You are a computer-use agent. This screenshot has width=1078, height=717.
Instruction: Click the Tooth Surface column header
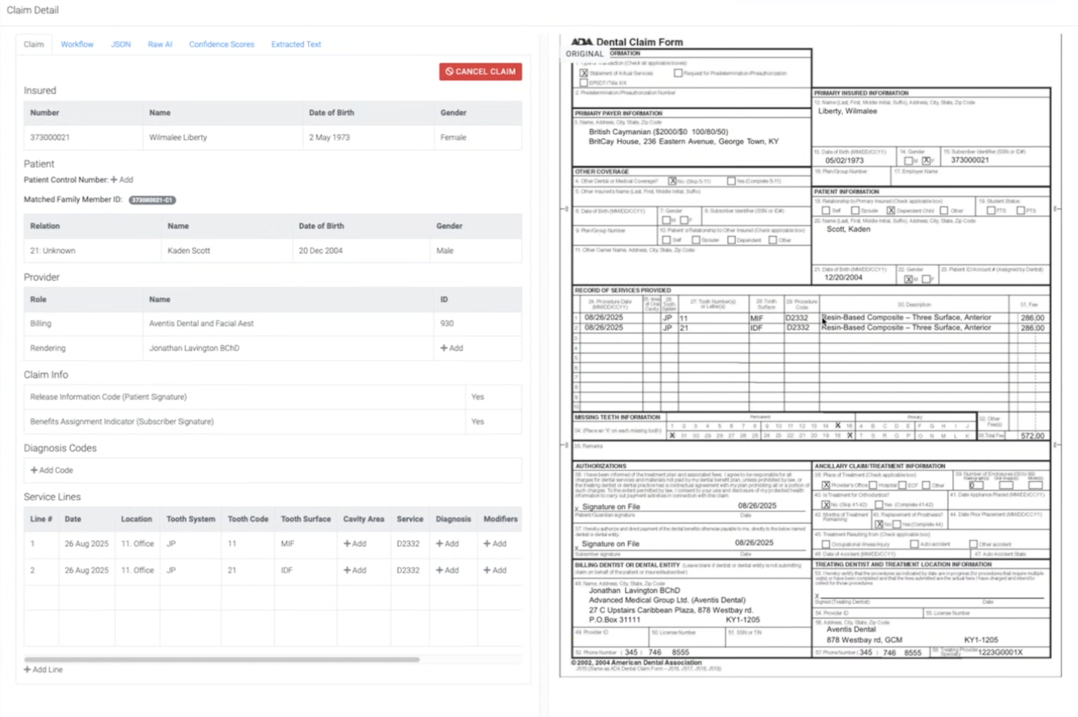coord(305,519)
